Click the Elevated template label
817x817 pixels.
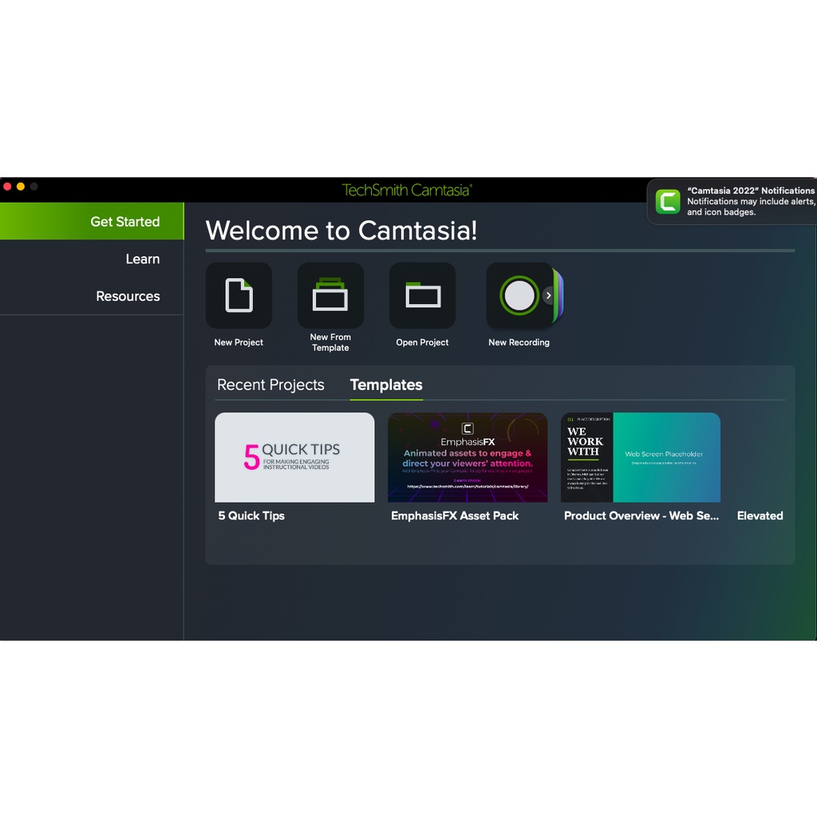[x=760, y=515]
